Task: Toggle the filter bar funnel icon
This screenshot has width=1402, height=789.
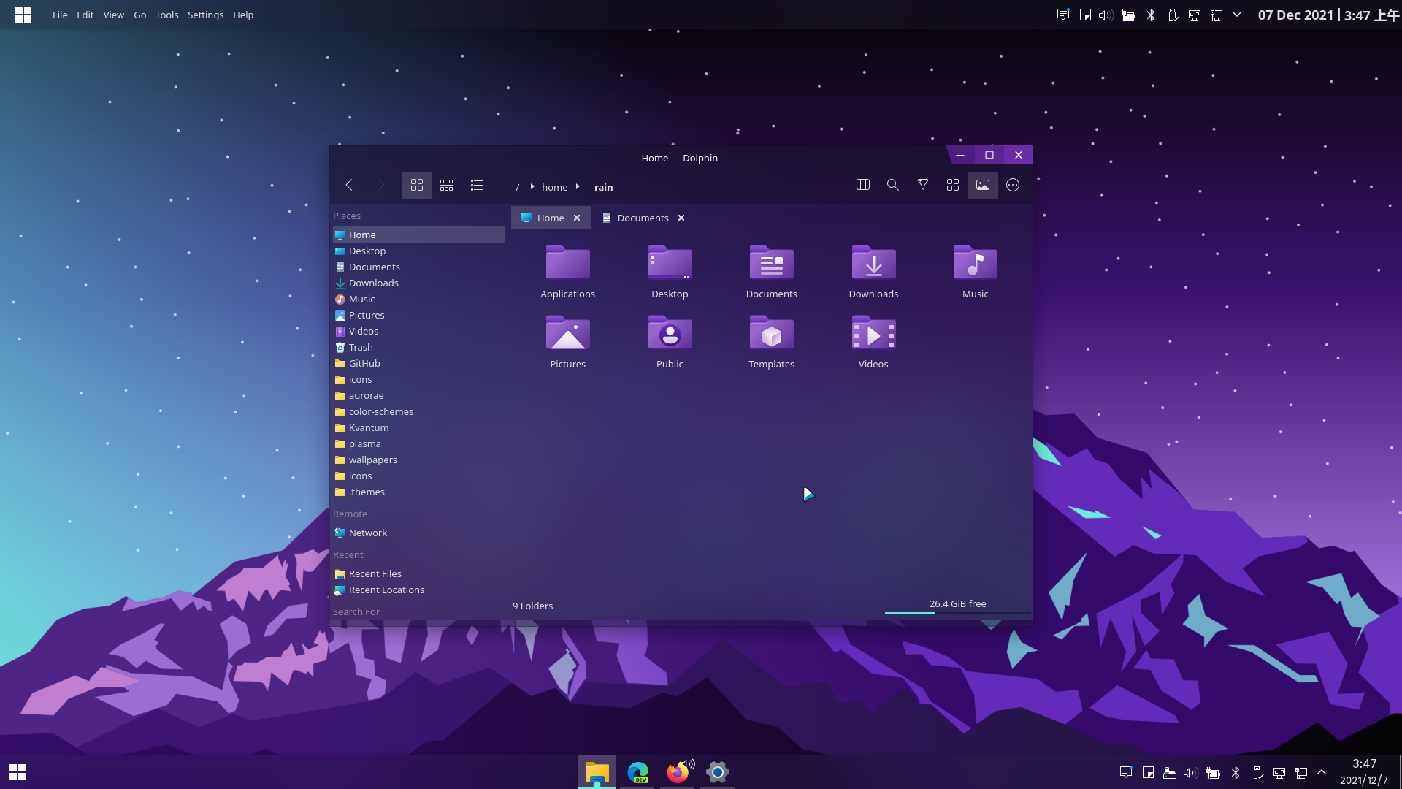Action: [923, 186]
